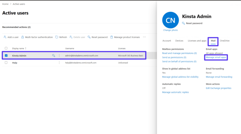Click the CN profile avatar
This screenshot has height=134, width=241.
(170, 20)
